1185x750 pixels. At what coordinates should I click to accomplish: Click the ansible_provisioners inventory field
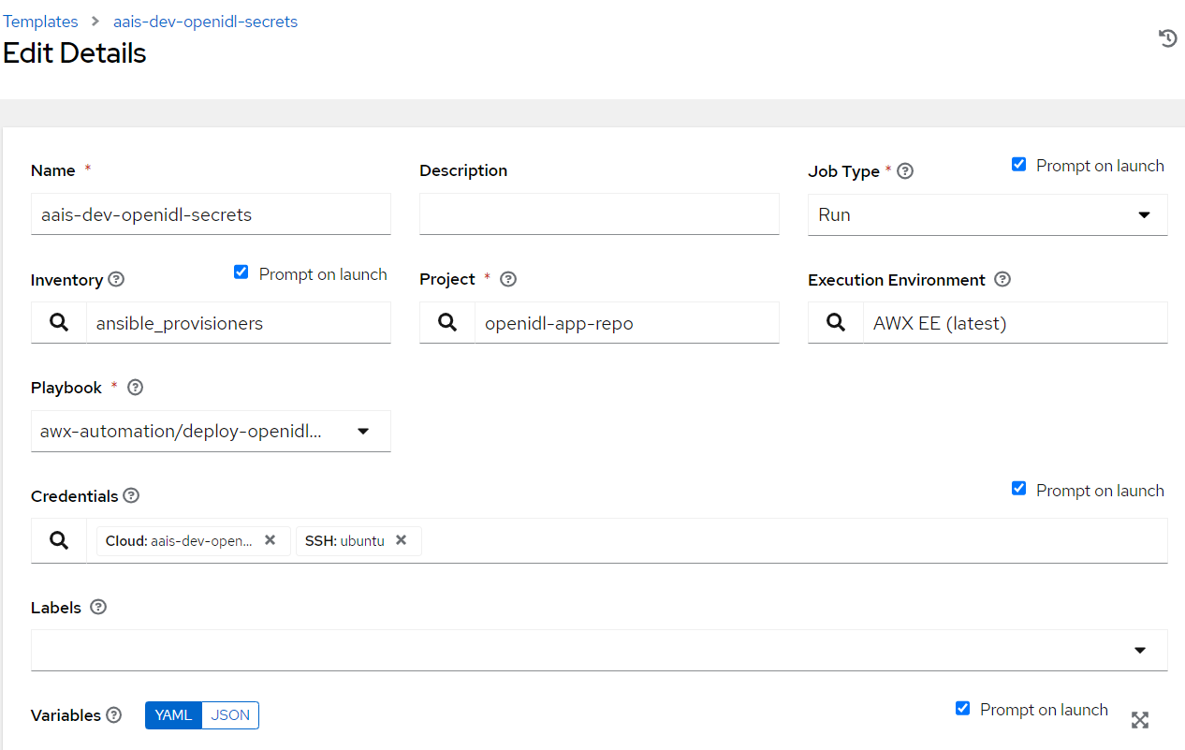pyautogui.click(x=239, y=323)
